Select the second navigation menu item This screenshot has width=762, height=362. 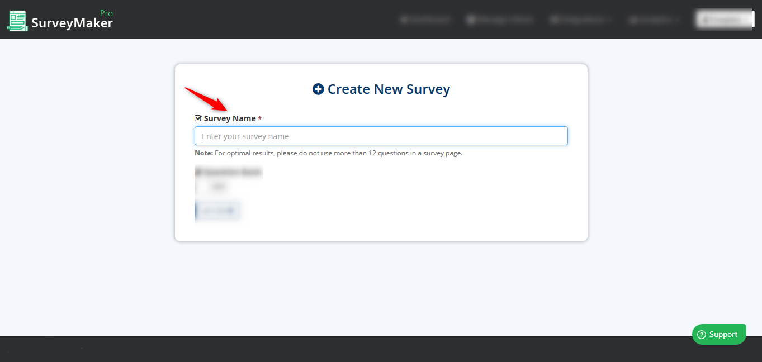(x=500, y=19)
